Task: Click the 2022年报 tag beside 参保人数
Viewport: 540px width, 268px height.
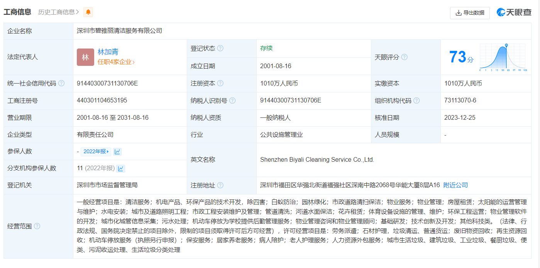Action: pyautogui.click(x=96, y=151)
